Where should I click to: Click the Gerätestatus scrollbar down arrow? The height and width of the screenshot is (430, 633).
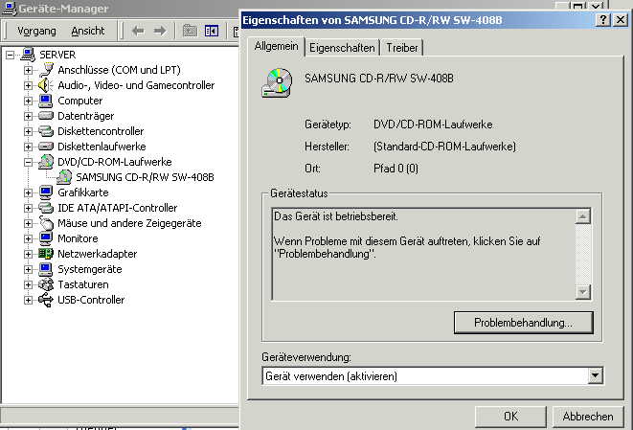583,291
